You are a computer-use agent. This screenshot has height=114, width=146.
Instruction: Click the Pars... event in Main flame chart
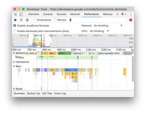click(x=71, y=70)
